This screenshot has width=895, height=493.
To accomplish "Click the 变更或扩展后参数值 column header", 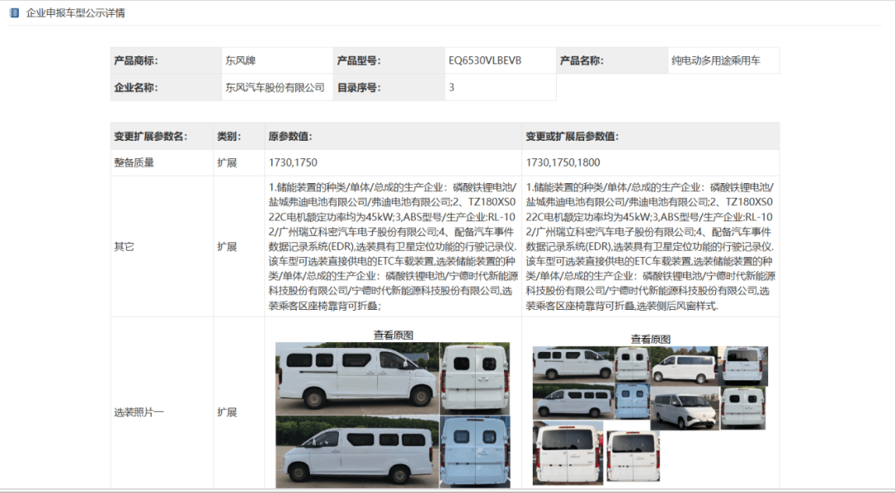I will [x=572, y=137].
